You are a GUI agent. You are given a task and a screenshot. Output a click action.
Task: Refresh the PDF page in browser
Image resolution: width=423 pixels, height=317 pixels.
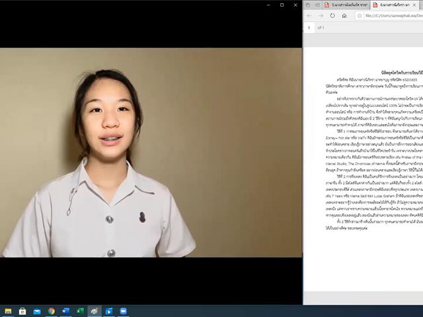pos(332,16)
